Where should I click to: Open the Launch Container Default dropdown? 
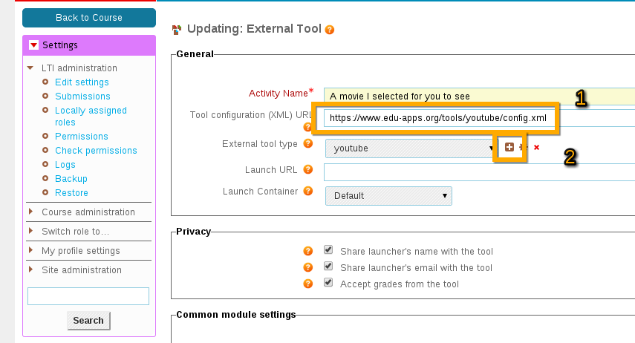pos(388,195)
